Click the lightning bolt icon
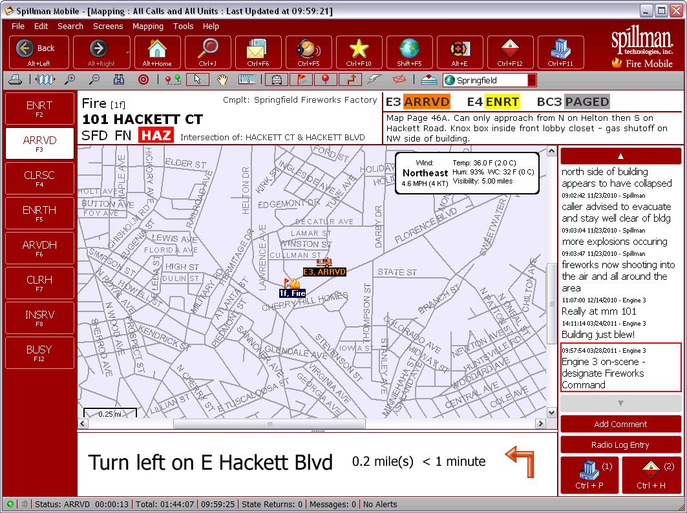Image resolution: width=687 pixels, height=513 pixels. pyautogui.click(x=374, y=79)
